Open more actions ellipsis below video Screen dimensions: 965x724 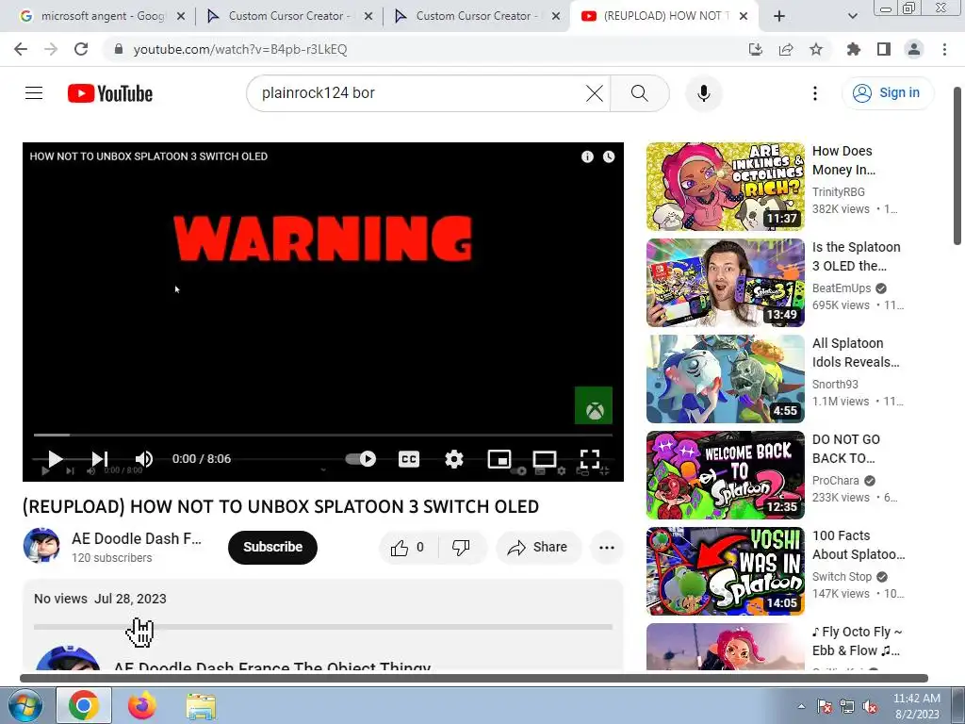[x=607, y=548]
